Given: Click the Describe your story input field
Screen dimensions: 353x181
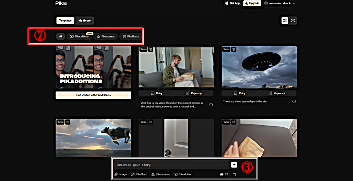Looking at the screenshot, I should click(172, 165).
